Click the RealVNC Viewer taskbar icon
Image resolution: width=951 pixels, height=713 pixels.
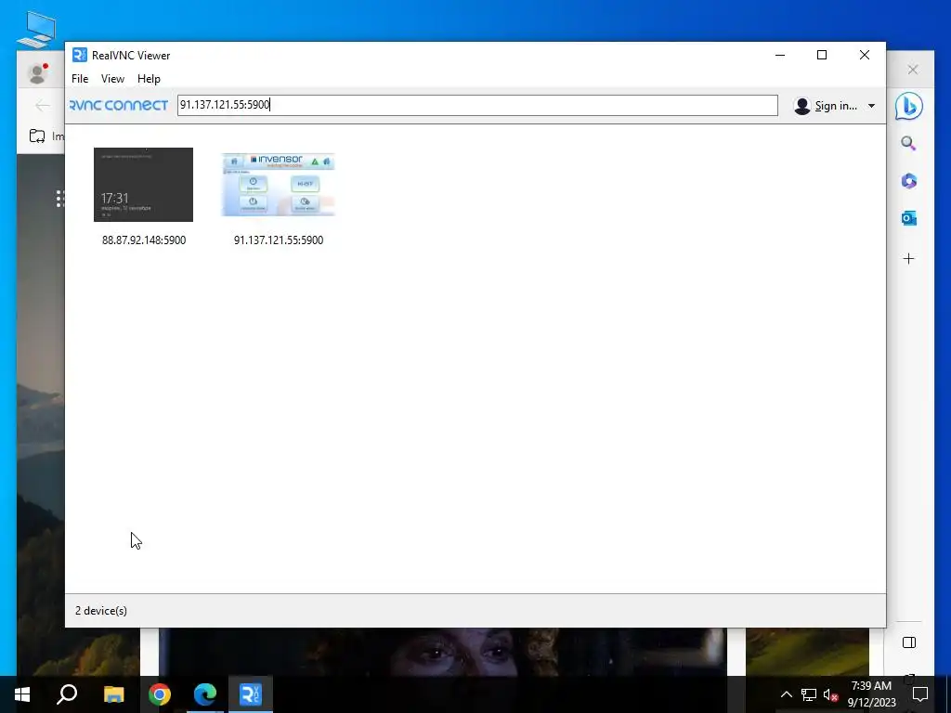click(x=251, y=694)
